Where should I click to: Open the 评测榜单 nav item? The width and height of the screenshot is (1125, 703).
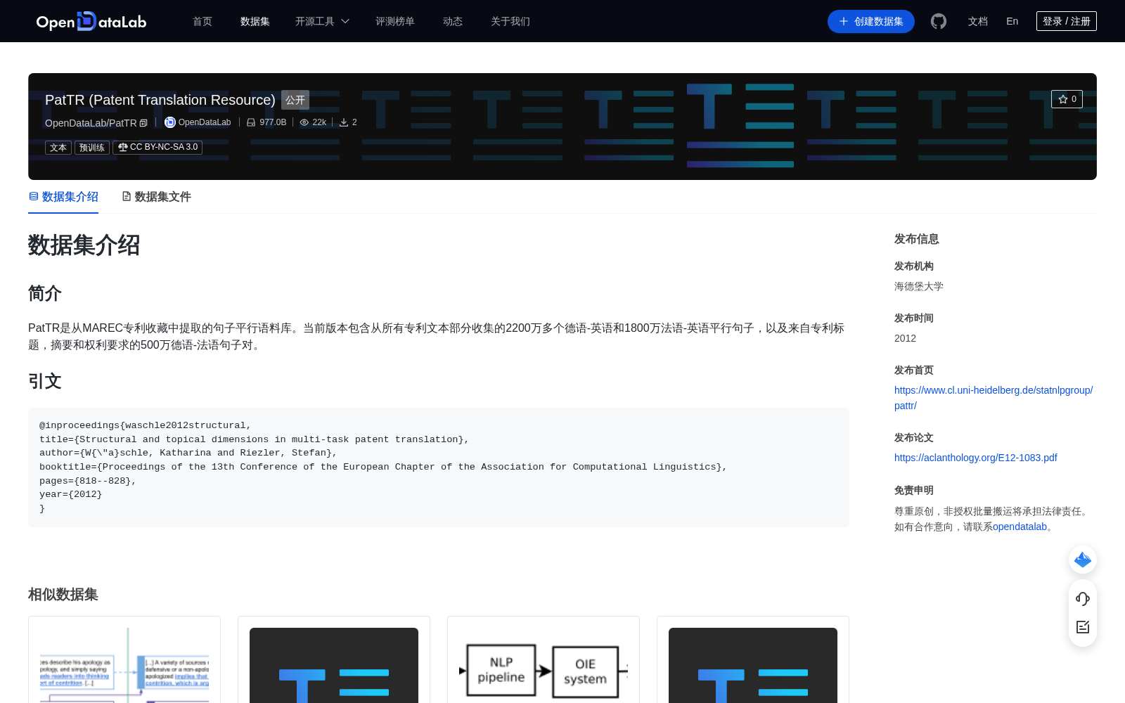395,21
